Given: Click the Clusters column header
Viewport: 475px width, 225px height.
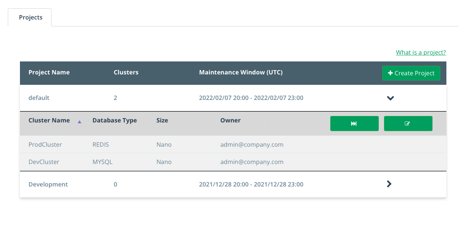Looking at the screenshot, I should 126,72.
